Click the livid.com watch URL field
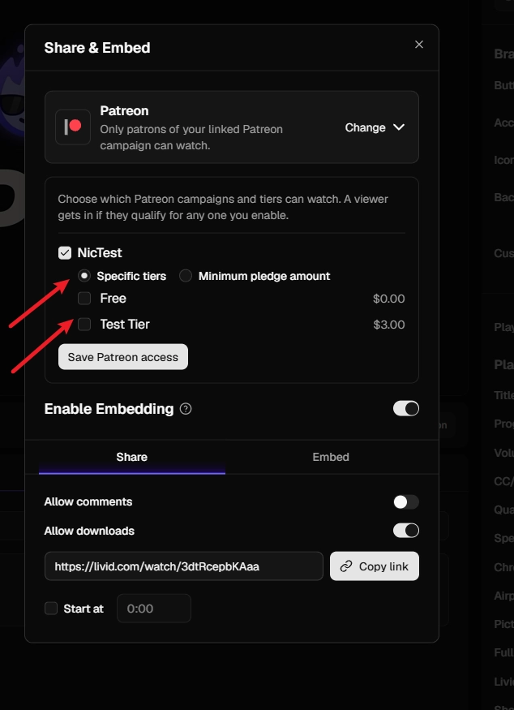The height and width of the screenshot is (710, 514). coord(184,566)
